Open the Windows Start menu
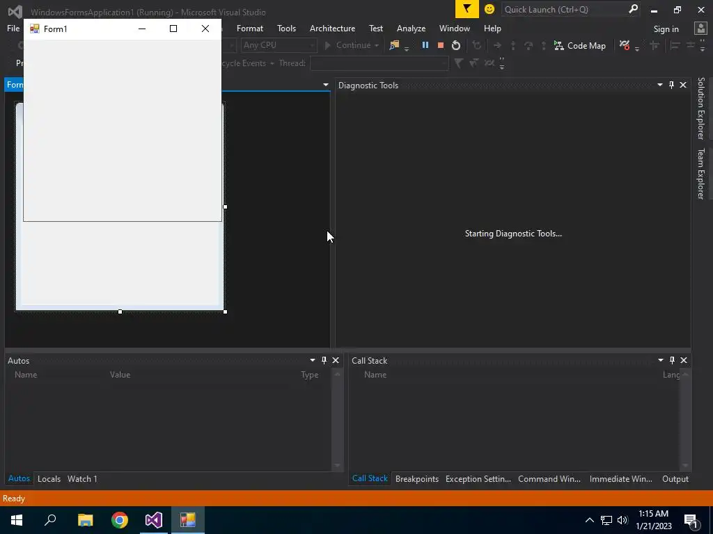 pyautogui.click(x=17, y=520)
